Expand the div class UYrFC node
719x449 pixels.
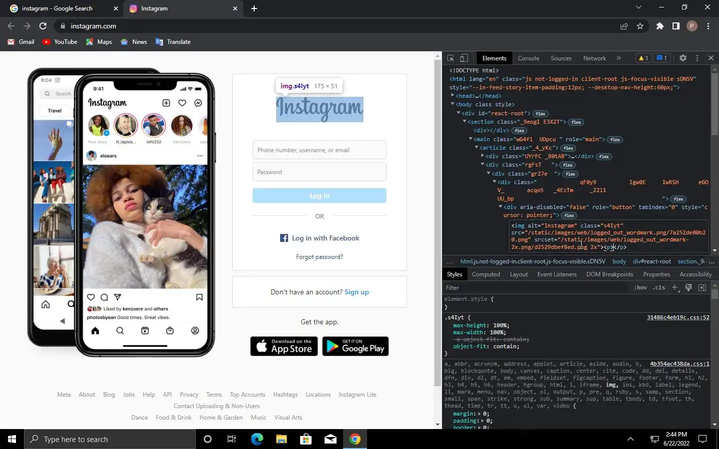tap(482, 156)
